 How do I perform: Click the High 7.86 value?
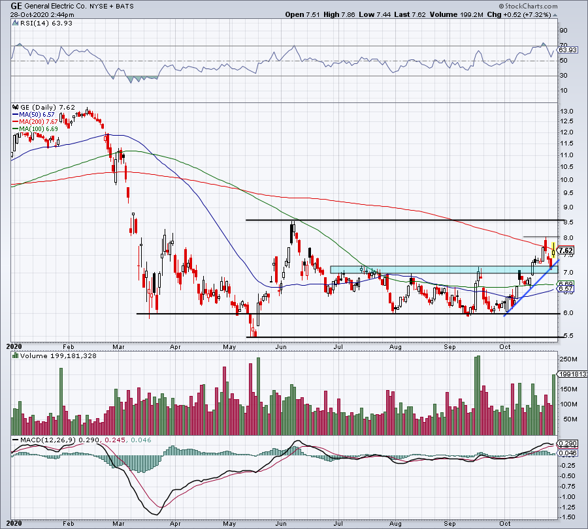[x=339, y=14]
